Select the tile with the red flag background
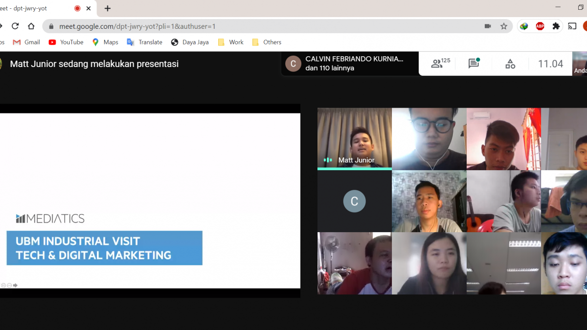 pyautogui.click(x=504, y=139)
